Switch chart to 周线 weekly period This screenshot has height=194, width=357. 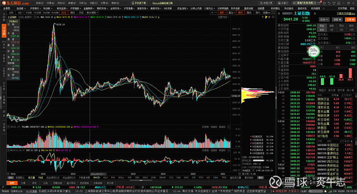click(x=72, y=13)
